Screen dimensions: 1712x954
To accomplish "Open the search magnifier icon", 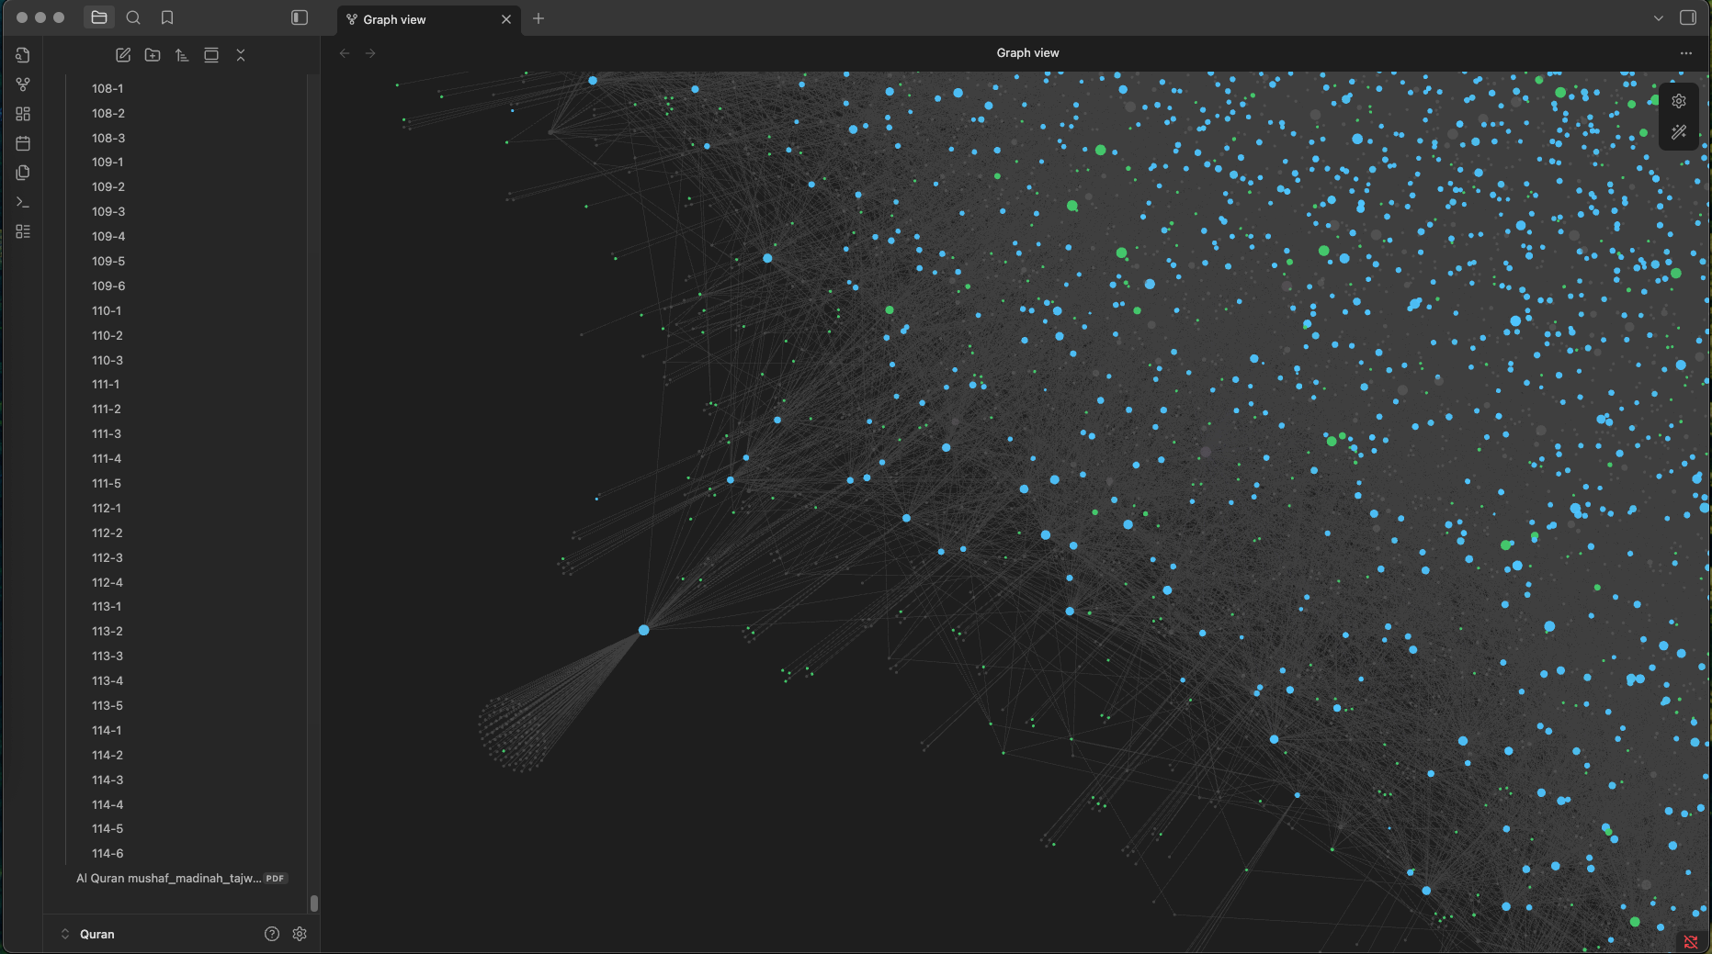I will pyautogui.click(x=133, y=17).
